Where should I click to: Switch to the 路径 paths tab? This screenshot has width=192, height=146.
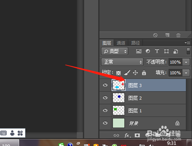pyautogui.click(x=136, y=43)
